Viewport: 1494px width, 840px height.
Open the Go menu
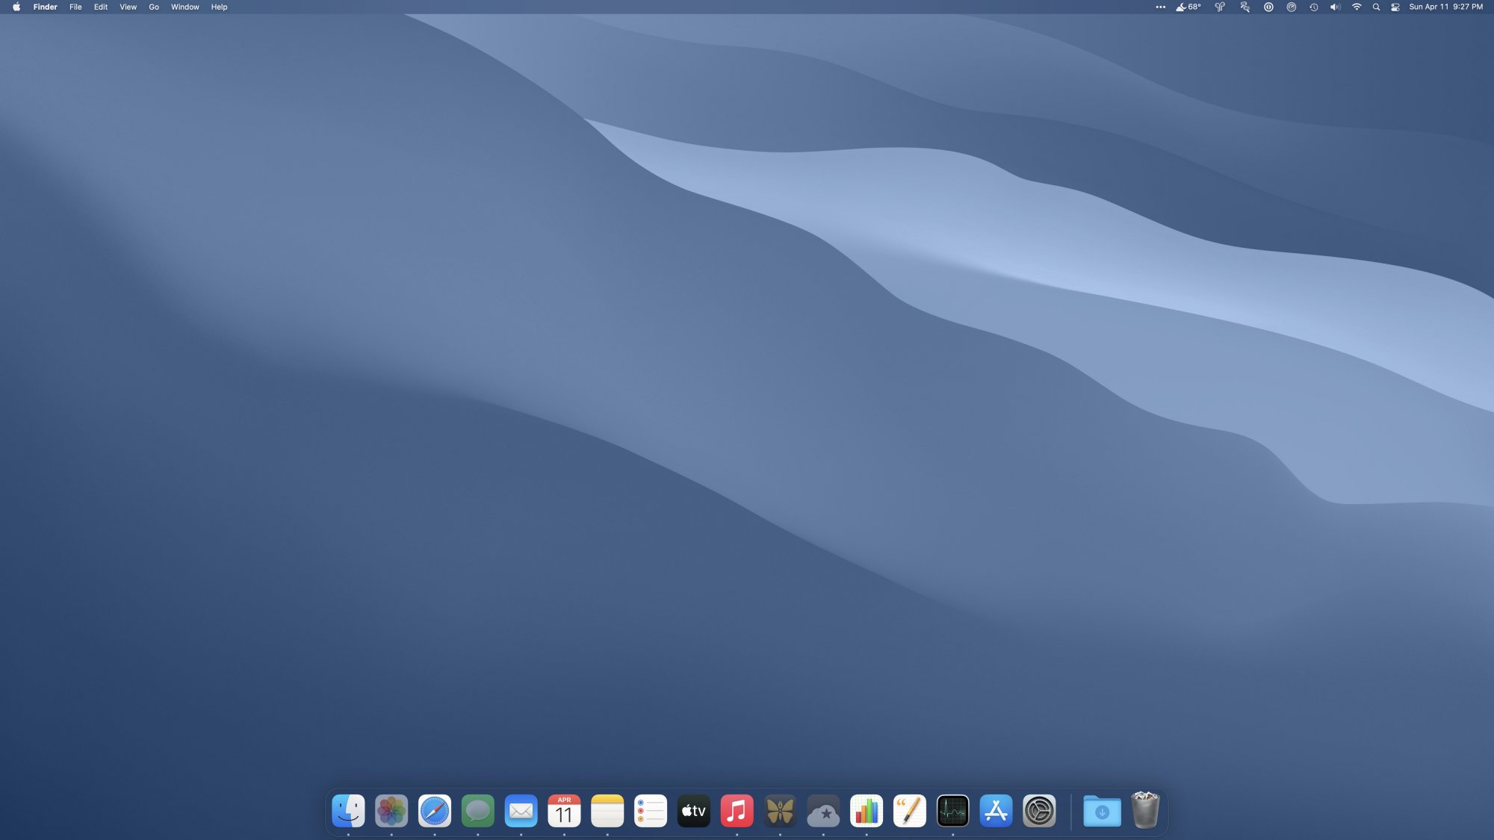click(154, 7)
